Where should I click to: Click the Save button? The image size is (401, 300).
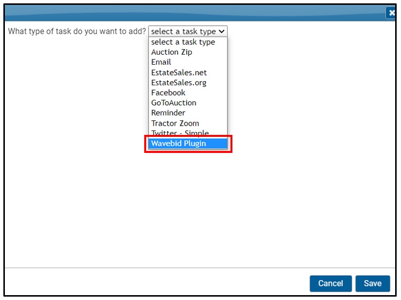tap(373, 283)
